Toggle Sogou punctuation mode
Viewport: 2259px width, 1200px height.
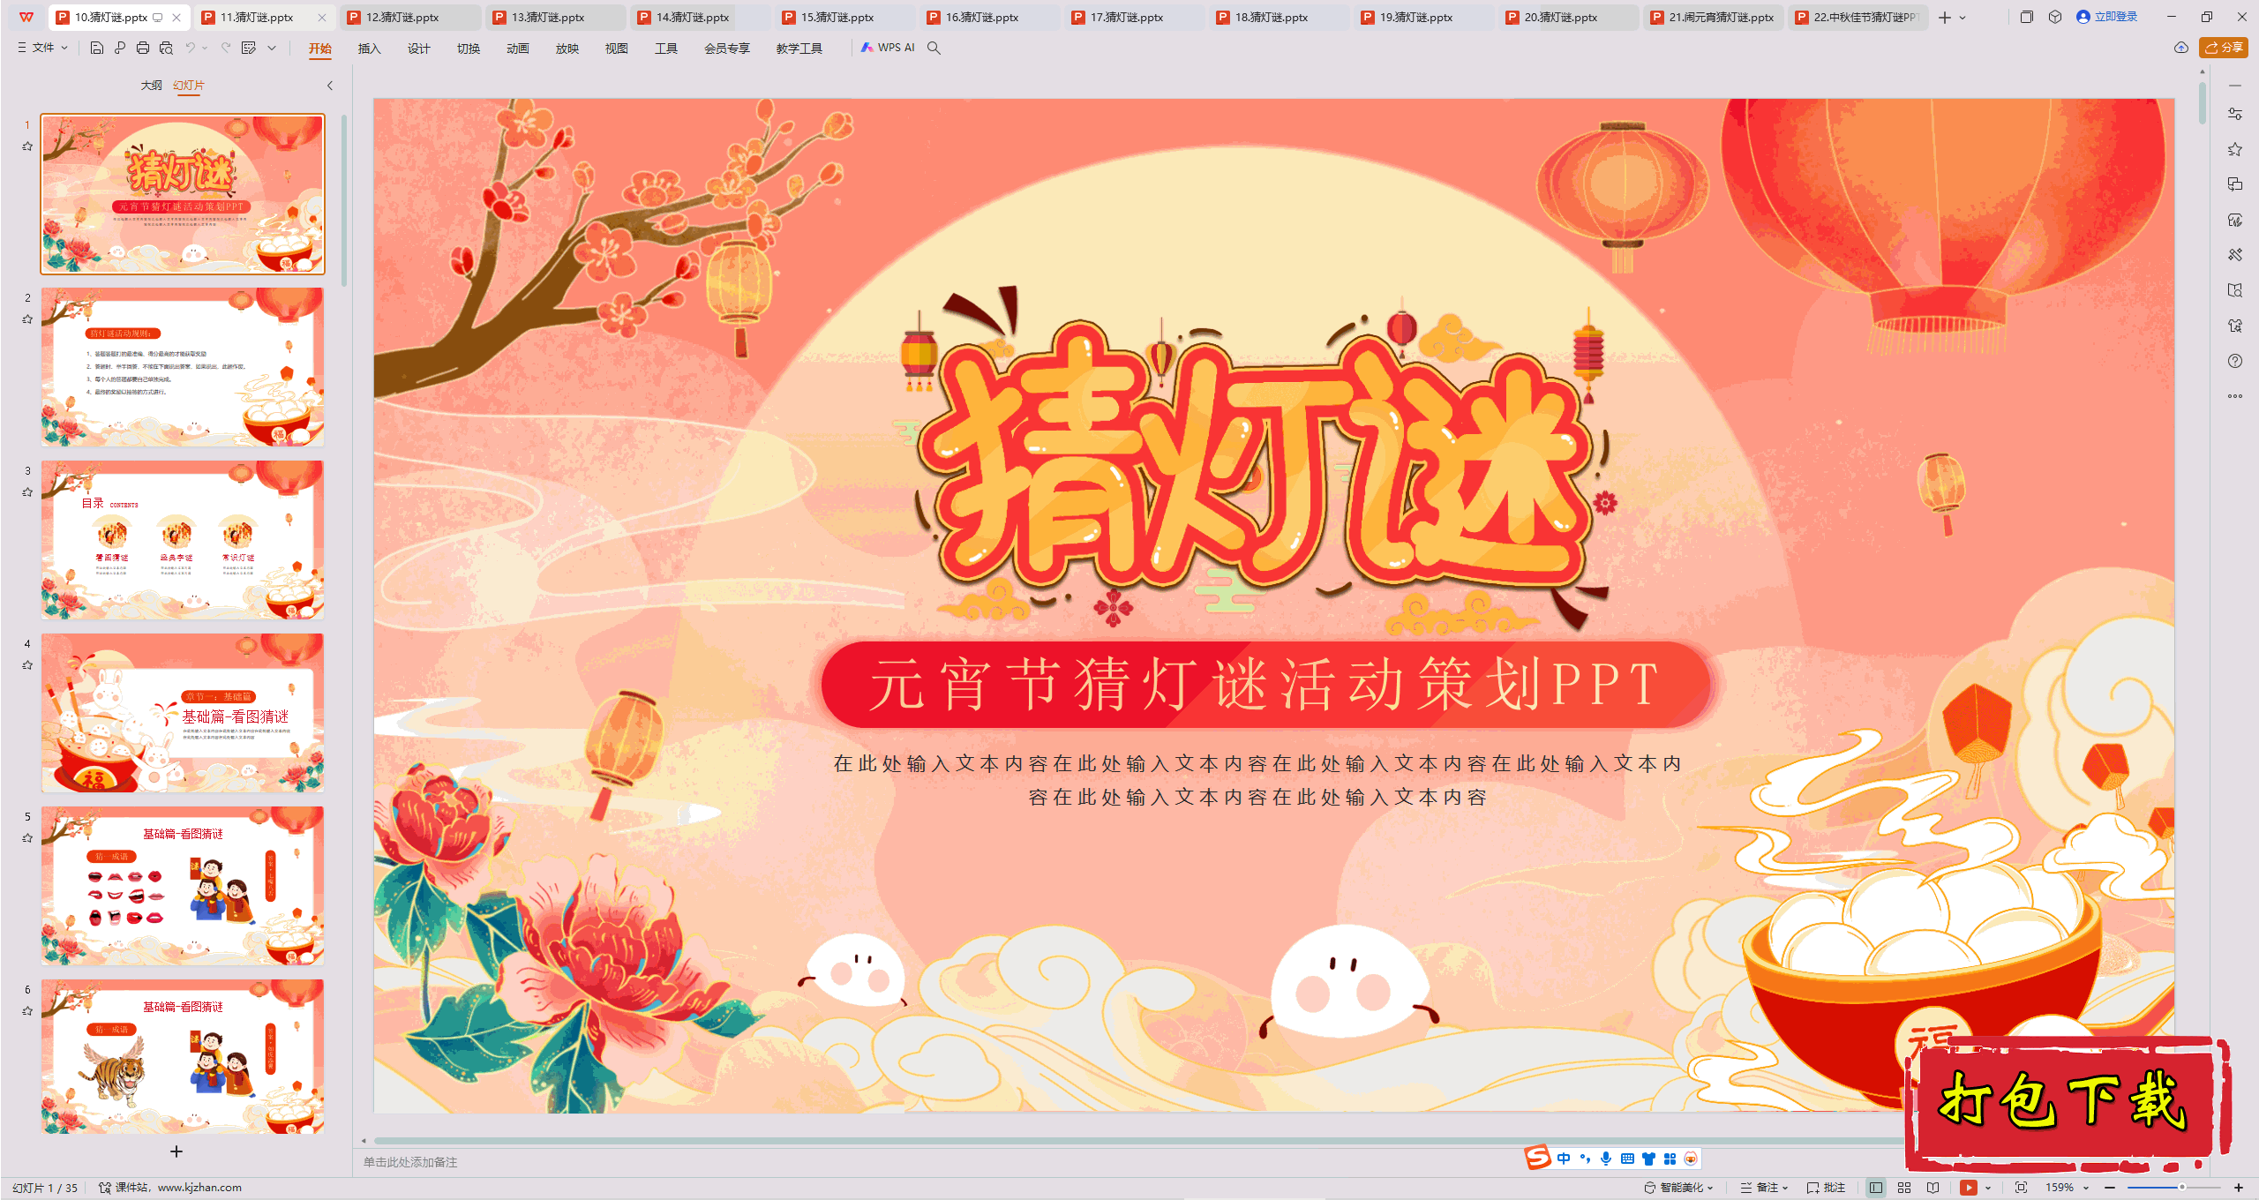pos(1586,1159)
